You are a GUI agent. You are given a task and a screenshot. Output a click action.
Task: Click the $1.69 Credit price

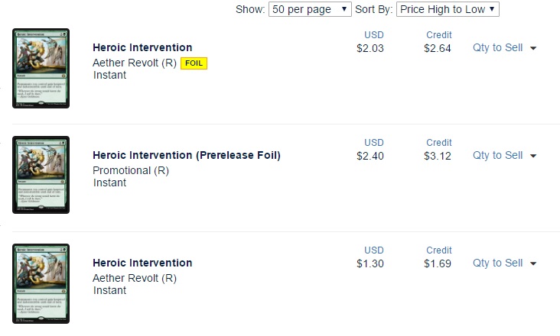click(x=438, y=263)
